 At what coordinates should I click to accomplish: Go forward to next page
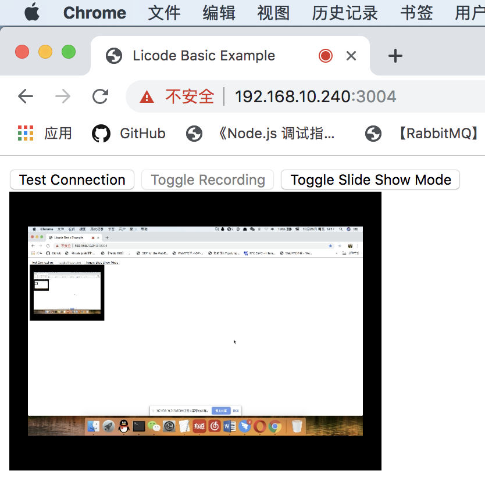coord(63,96)
